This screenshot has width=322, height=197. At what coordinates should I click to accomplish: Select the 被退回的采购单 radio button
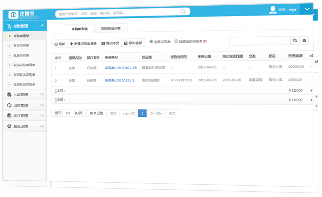(176, 41)
